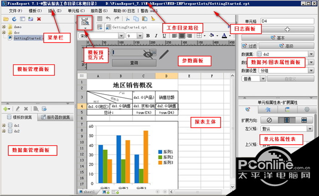The image size is (319, 196).
Task: Open the ds2 dataset dropdown
Action: [311, 54]
